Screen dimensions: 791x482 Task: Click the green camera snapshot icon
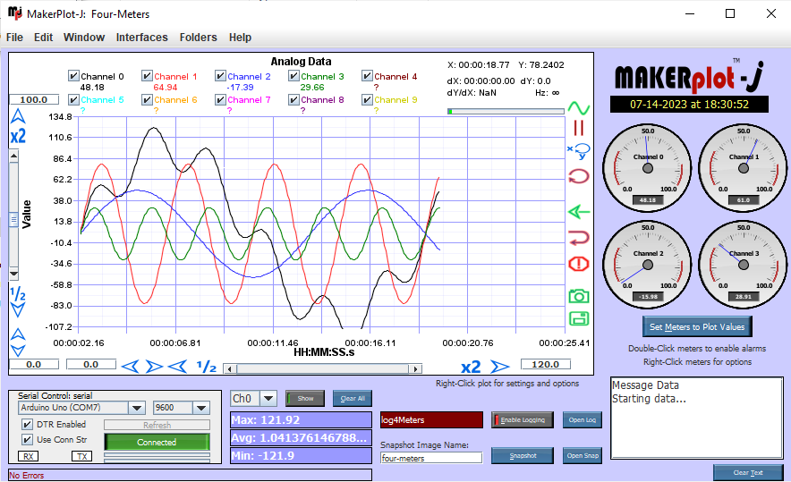click(579, 296)
